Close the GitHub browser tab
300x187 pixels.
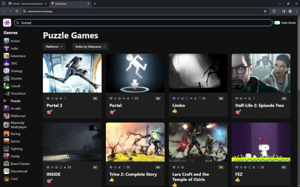(46, 4)
